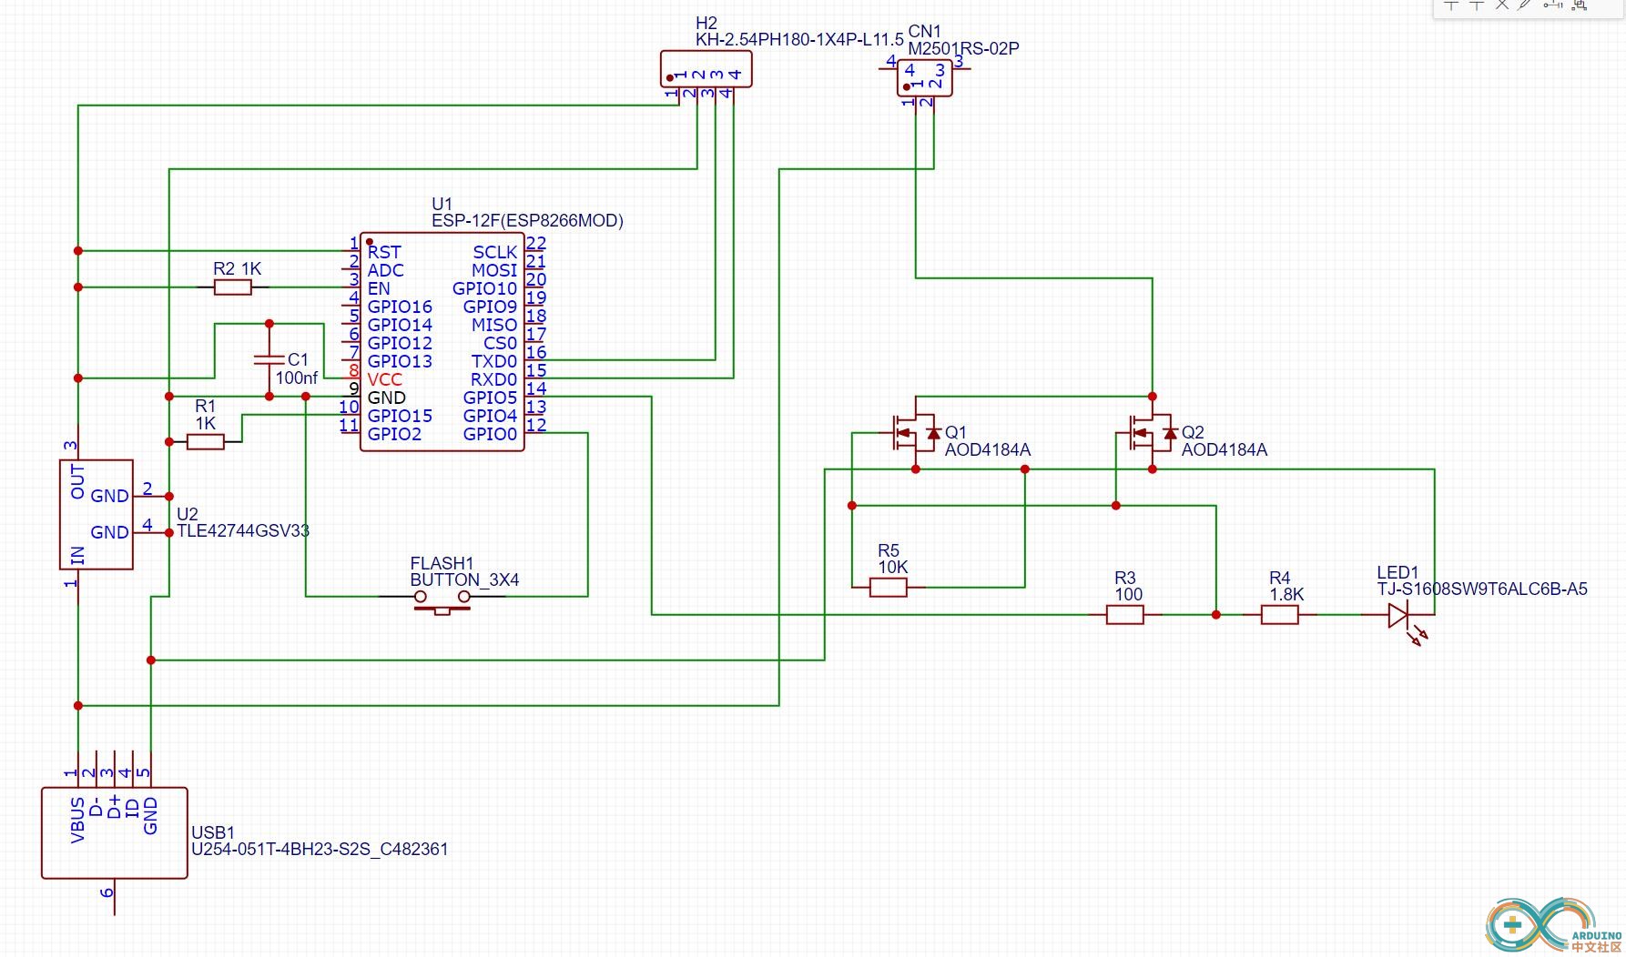Click the GPIO5 pin label
The image size is (1626, 957).
pos(490,398)
